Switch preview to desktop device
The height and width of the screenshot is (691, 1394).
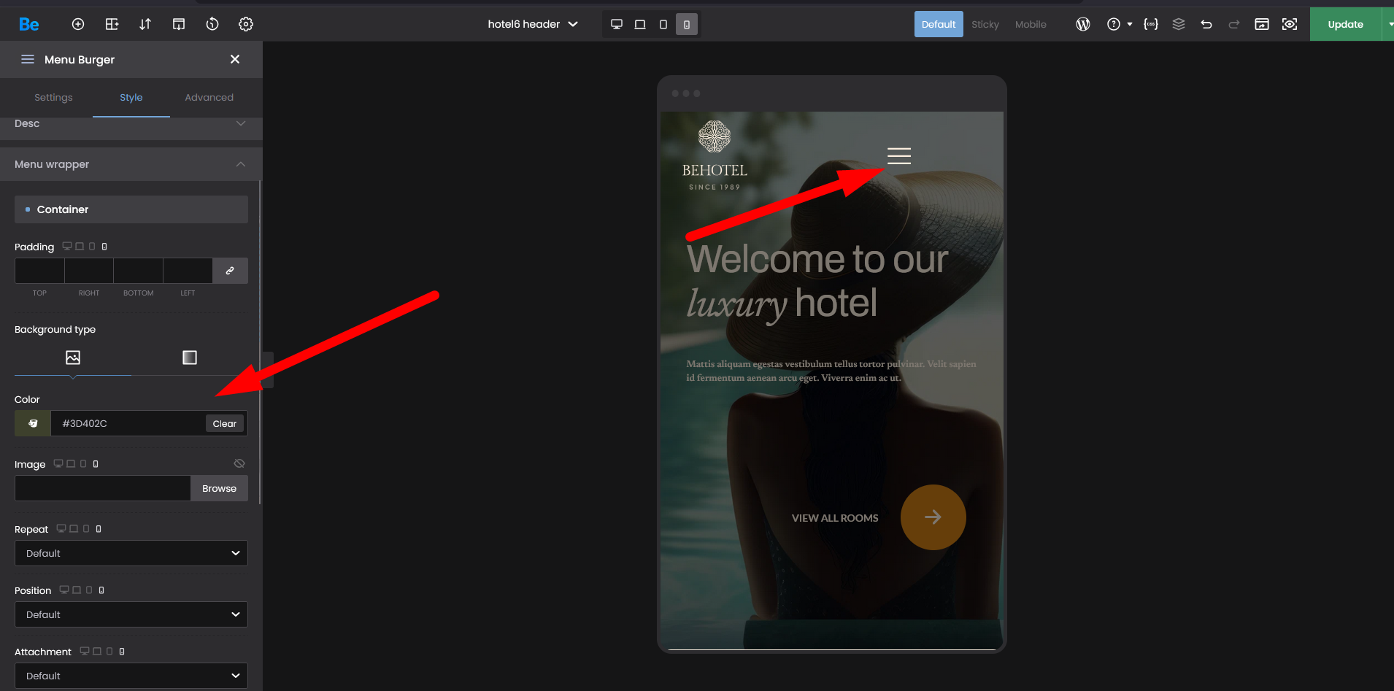[x=617, y=24]
